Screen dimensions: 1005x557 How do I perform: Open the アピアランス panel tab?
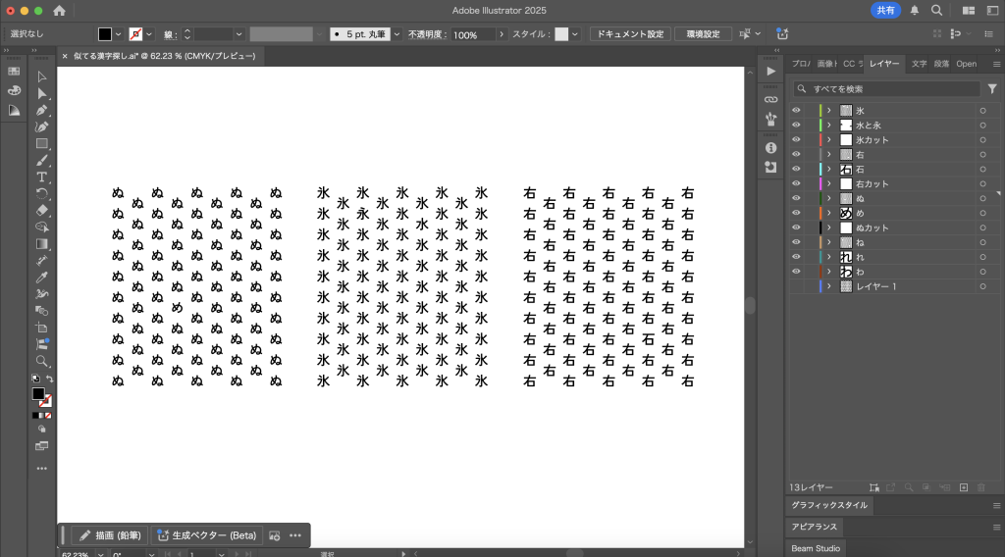[x=814, y=527]
